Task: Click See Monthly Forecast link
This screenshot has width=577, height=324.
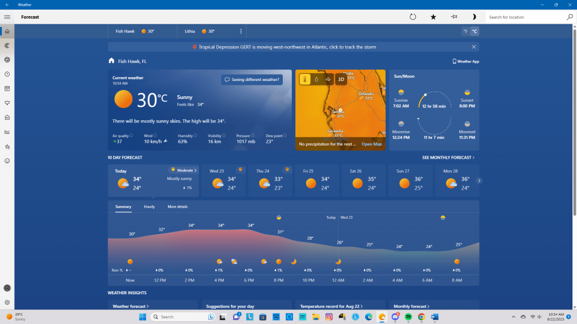Action: click(x=448, y=158)
